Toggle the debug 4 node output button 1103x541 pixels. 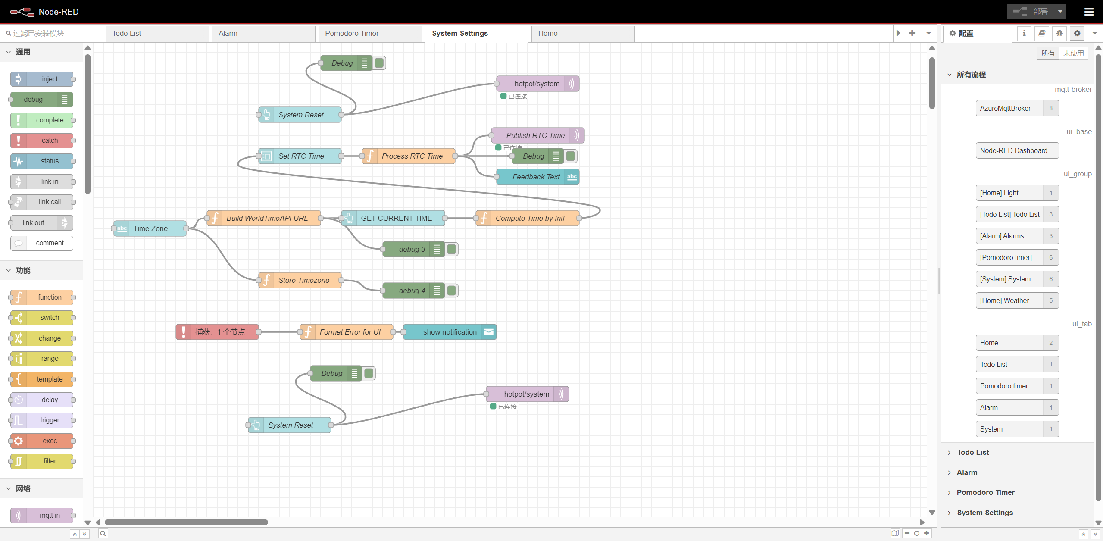click(x=452, y=291)
